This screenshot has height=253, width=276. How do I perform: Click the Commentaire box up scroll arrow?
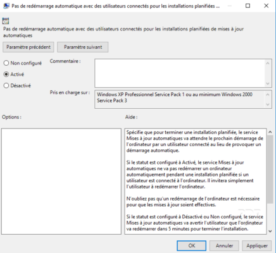pos(268,63)
